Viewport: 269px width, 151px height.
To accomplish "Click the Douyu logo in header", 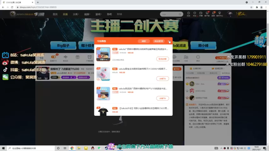I will pyautogui.click(x=39, y=14).
